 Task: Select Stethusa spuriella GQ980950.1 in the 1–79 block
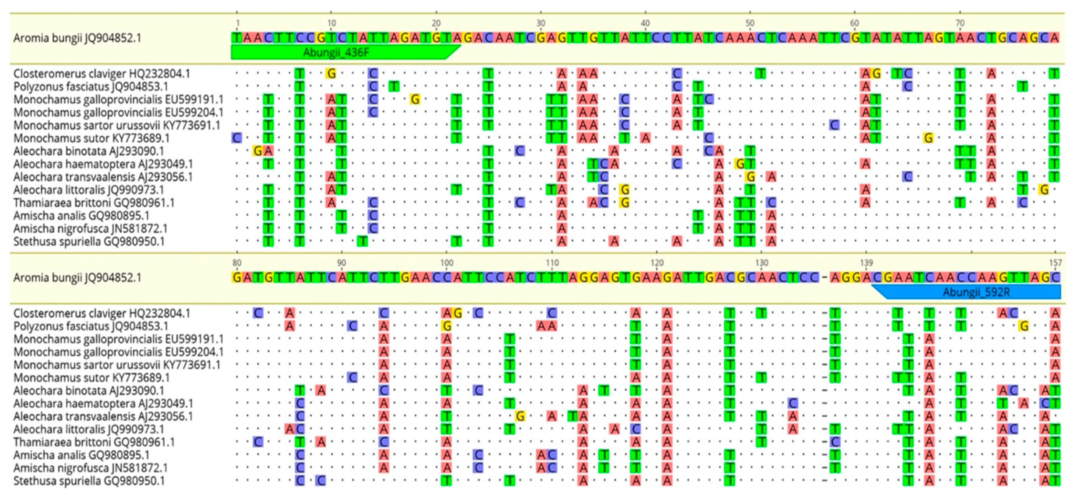point(89,242)
